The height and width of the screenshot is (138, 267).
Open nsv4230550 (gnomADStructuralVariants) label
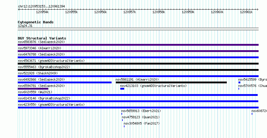click(x=51, y=105)
